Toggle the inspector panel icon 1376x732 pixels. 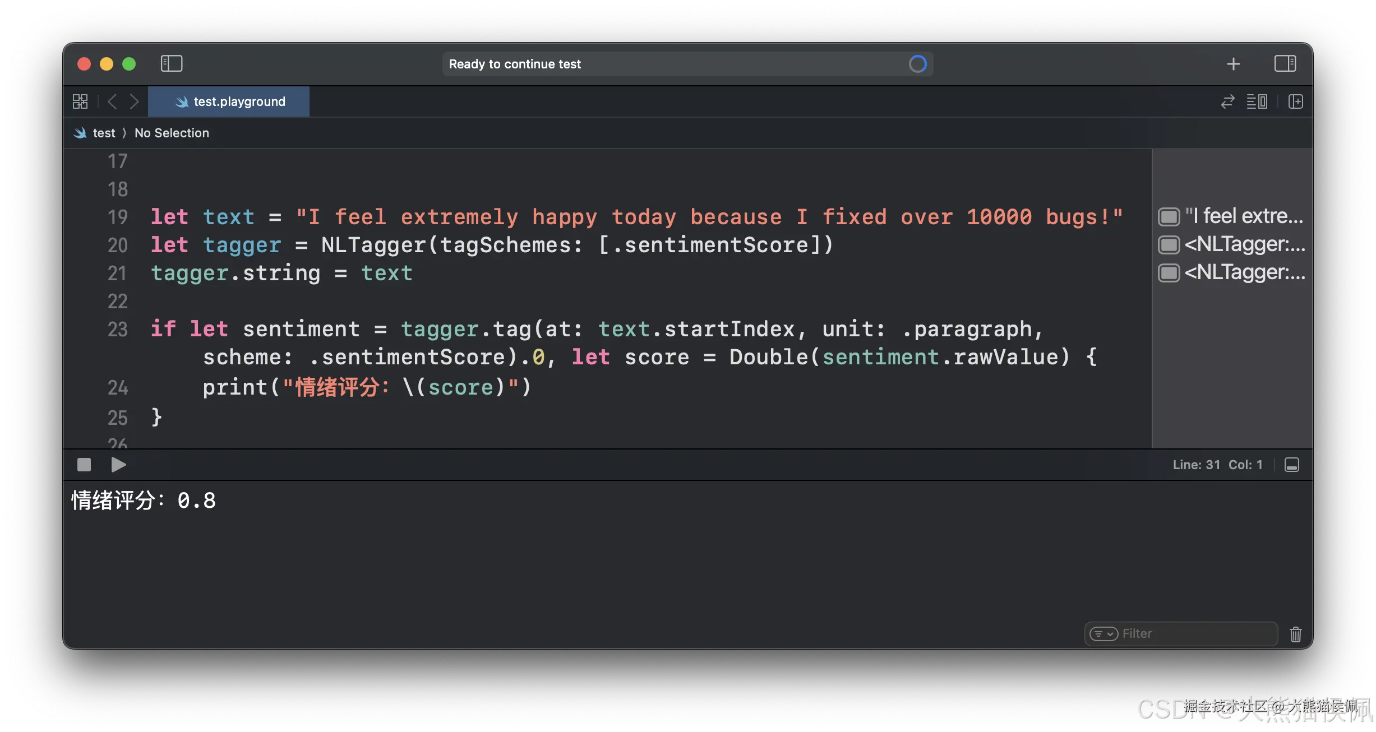click(1285, 63)
